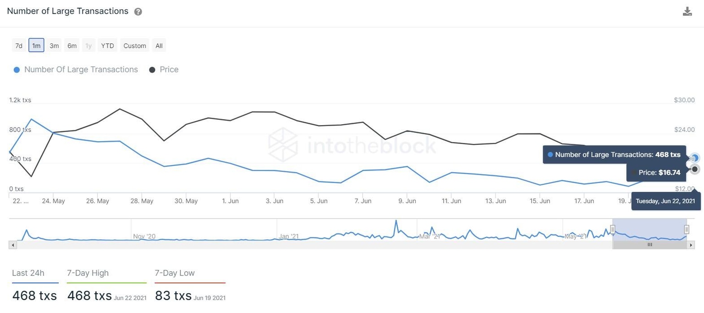Select the All time range
This screenshot has width=704, height=313.
[159, 45]
